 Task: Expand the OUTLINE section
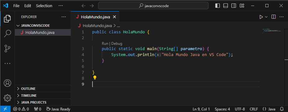[43, 89]
